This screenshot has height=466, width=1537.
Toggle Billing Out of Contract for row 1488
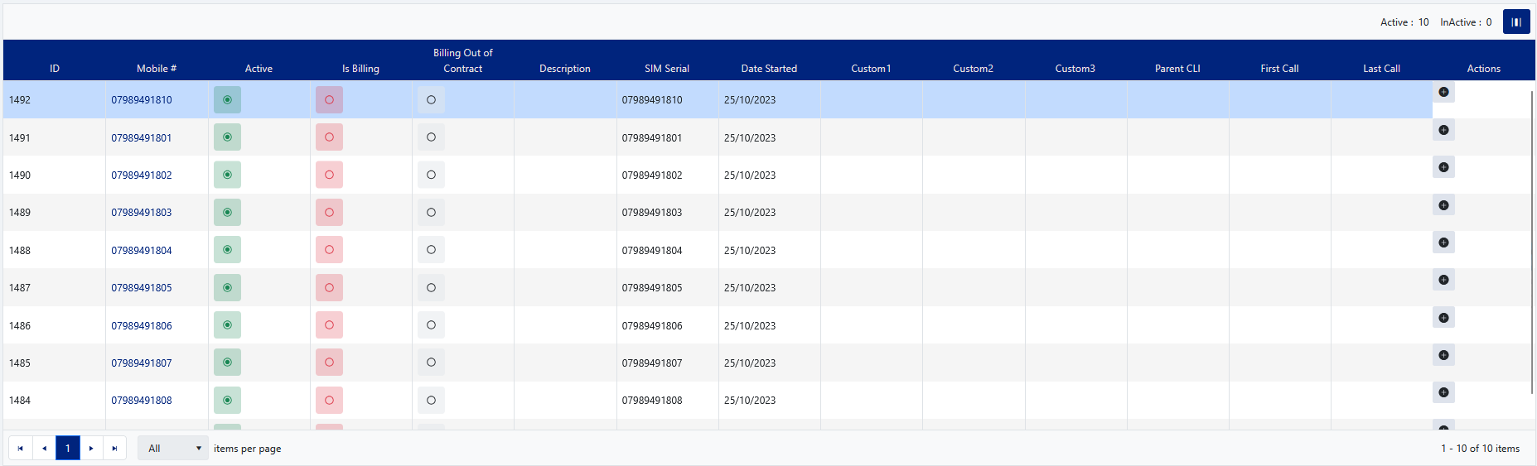click(431, 250)
